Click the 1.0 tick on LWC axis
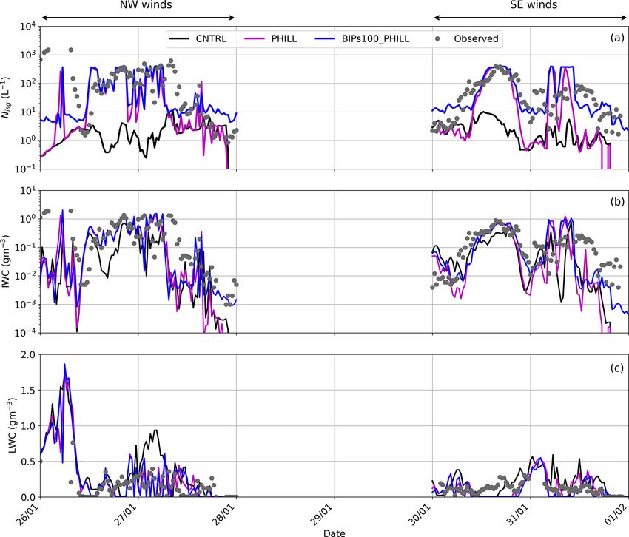Viewport: 629px width, 537px height. click(28, 426)
